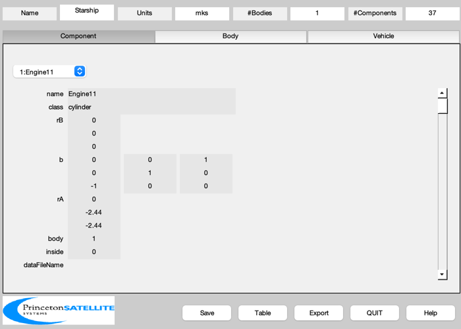
Task: Open the Table view button
Action: tap(263, 313)
